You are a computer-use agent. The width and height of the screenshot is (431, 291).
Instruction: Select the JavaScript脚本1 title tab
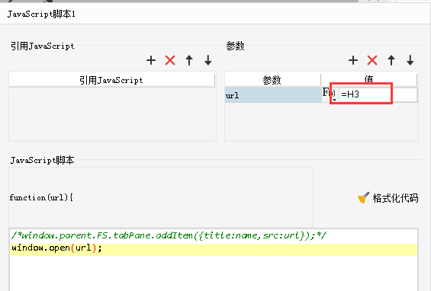click(x=41, y=14)
